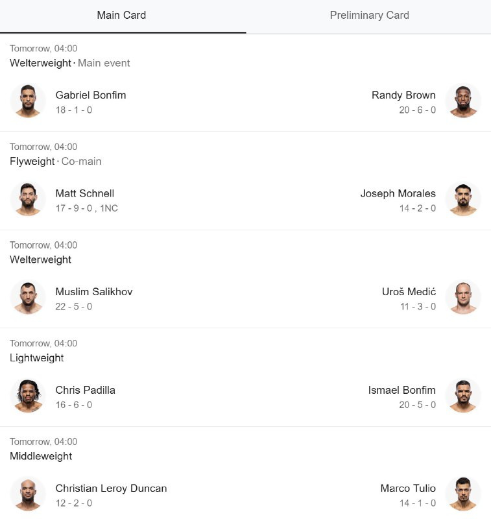Select Uroš Medić's avatar image

[462, 298]
